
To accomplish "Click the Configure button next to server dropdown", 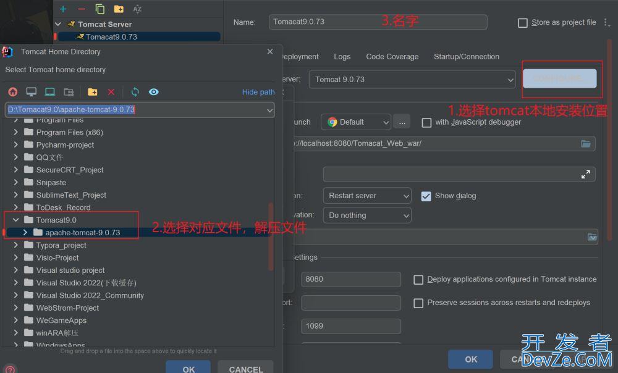I will pos(560,78).
